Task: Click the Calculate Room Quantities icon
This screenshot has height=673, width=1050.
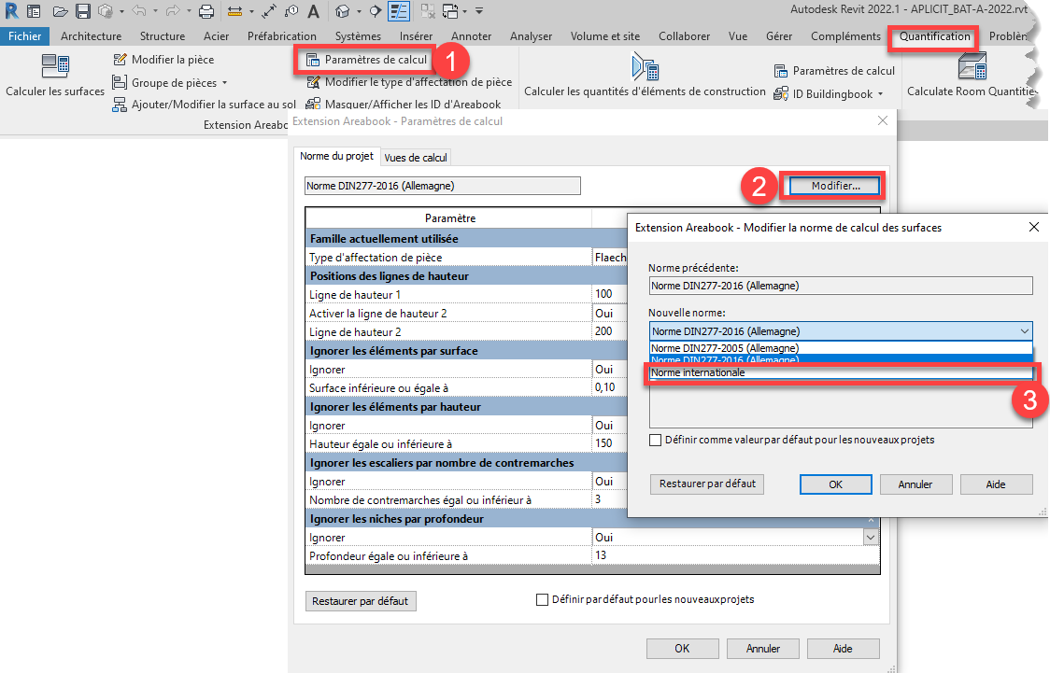Action: (972, 69)
